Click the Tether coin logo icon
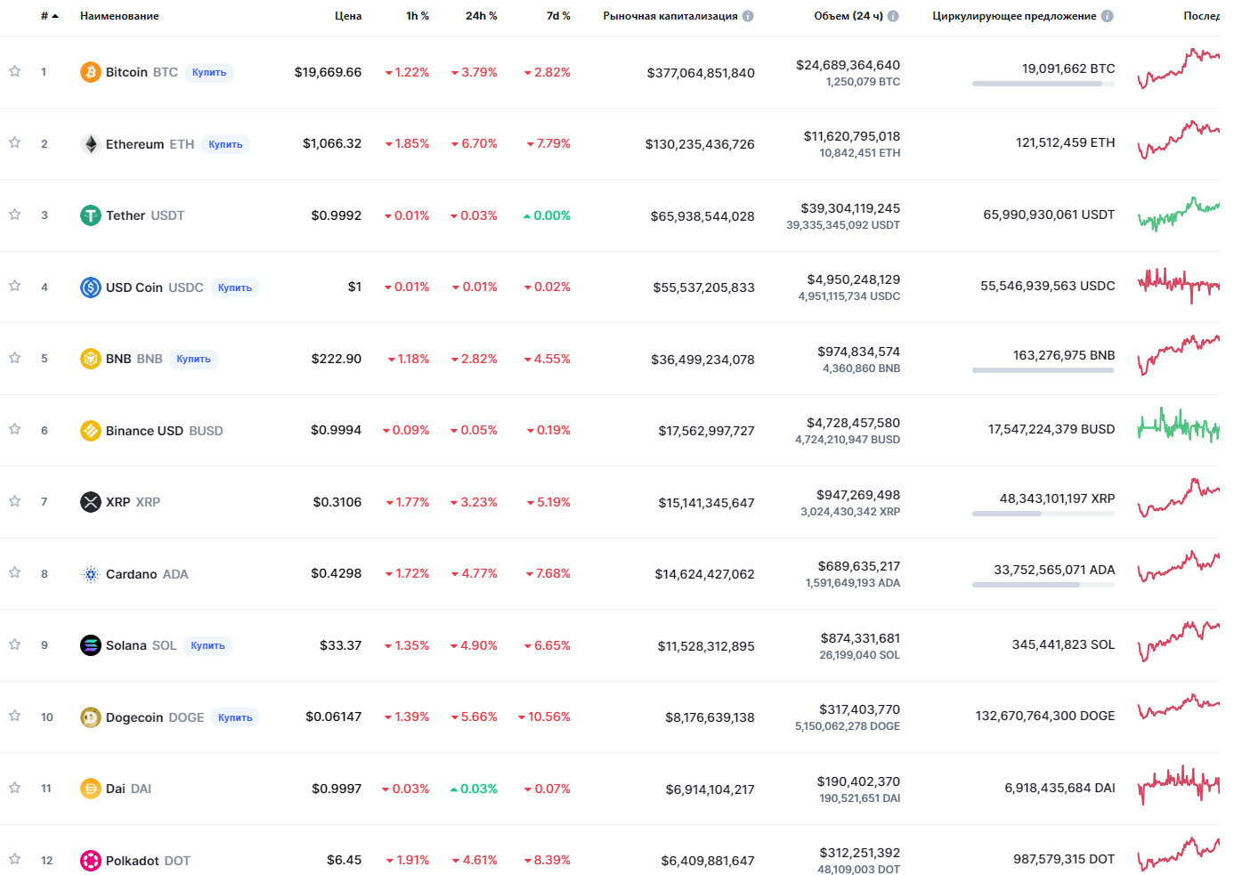The height and width of the screenshot is (875, 1234). tap(91, 215)
